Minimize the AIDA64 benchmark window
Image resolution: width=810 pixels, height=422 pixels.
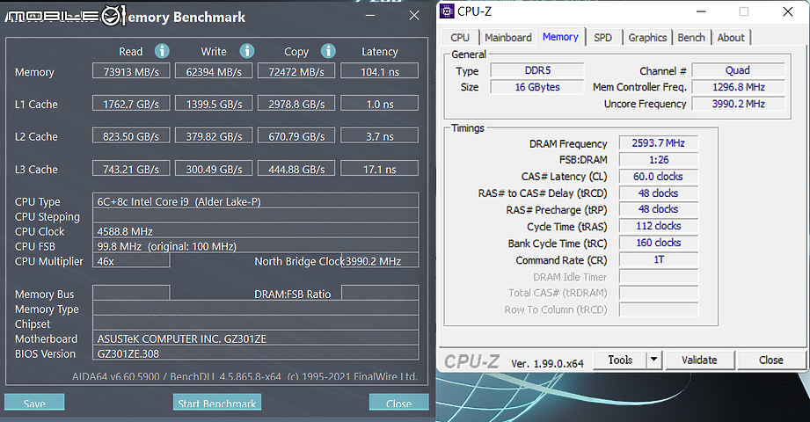pos(370,16)
